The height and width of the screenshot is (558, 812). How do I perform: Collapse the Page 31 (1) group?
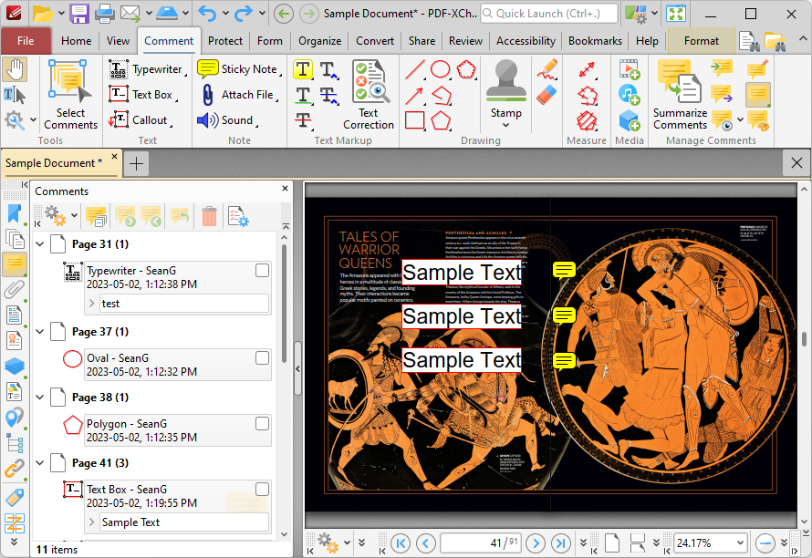coord(40,243)
